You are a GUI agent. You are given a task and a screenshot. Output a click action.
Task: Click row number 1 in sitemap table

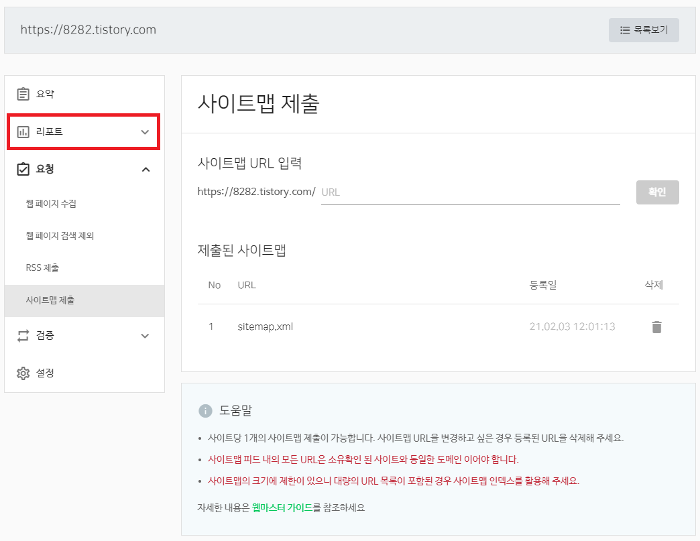pos(211,326)
